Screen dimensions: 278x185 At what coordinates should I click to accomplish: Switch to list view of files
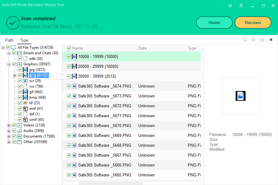tap(262, 40)
